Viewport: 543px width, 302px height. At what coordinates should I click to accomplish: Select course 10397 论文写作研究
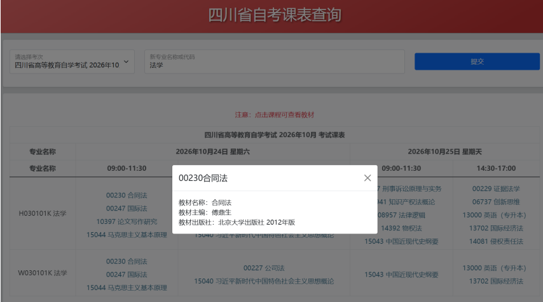coord(127,221)
